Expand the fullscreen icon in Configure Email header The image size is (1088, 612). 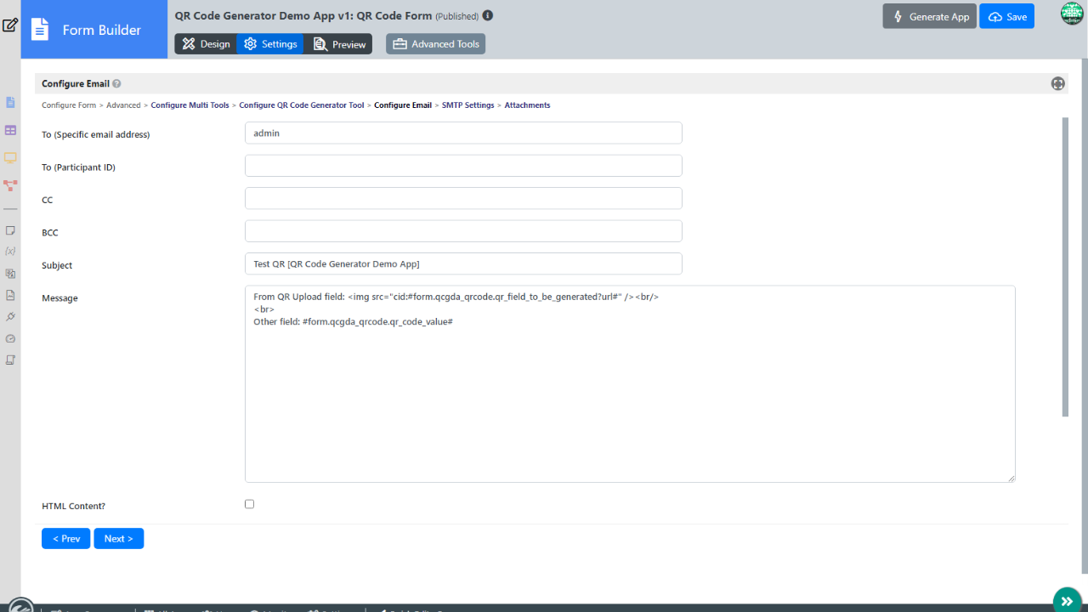(1057, 83)
